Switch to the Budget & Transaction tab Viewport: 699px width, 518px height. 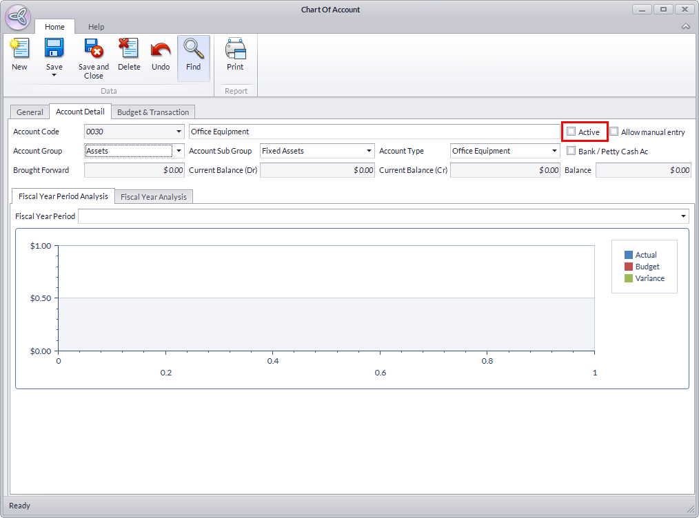pyautogui.click(x=153, y=112)
